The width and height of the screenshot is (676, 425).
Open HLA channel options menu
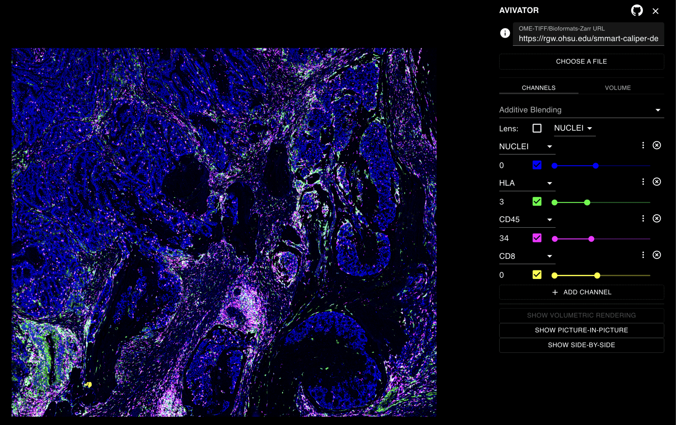(x=643, y=182)
